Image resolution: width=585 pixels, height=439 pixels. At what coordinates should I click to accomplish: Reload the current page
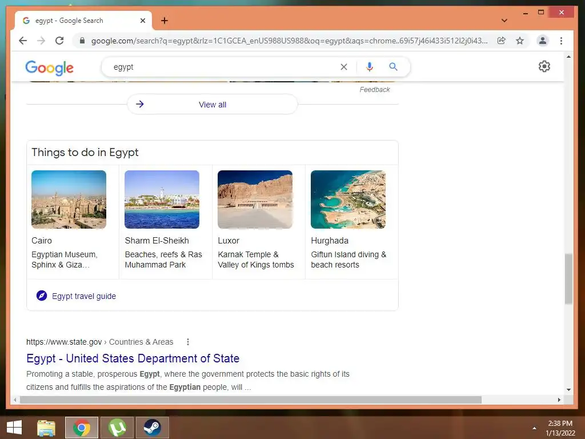[59, 41]
